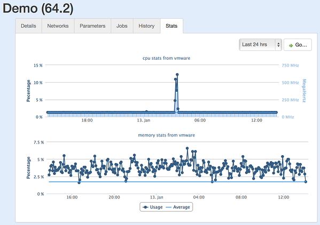Image resolution: width=320 pixels, height=225 pixels.
Task: Open the Parameters tab
Action: coord(92,26)
